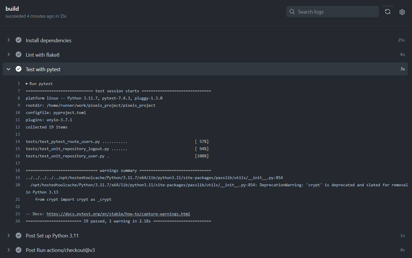Expand the Post Set up Python 3.11 chevron
This screenshot has width=412, height=258.
9,235
